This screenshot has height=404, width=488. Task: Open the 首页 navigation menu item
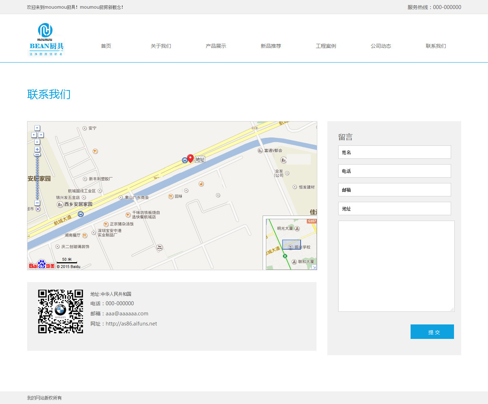click(x=106, y=46)
